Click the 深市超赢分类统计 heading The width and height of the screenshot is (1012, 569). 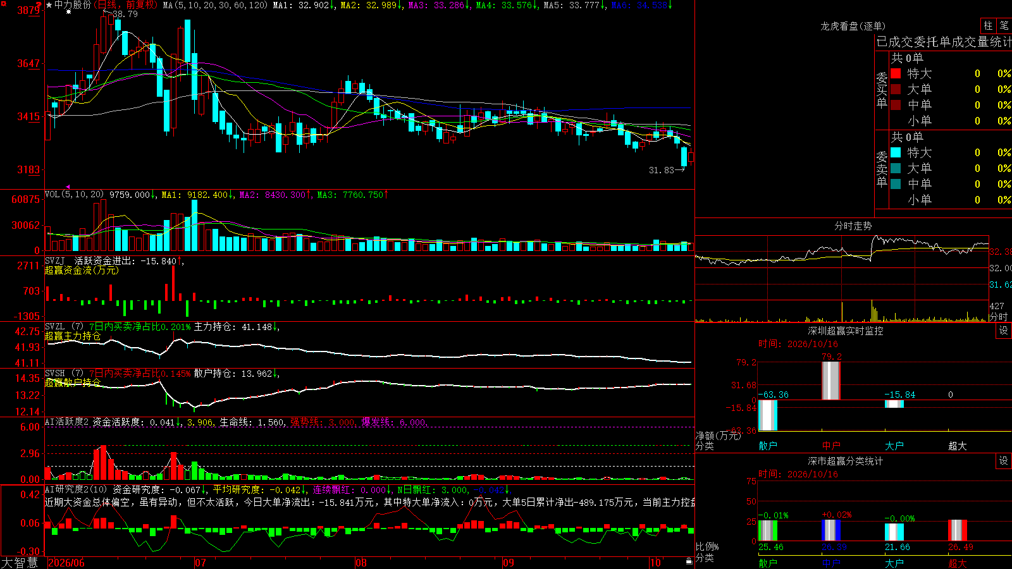tap(845, 461)
